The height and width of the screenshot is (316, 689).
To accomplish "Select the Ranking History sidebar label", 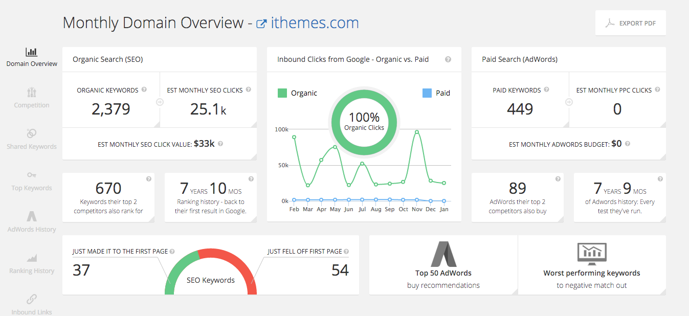I will pyautogui.click(x=32, y=271).
